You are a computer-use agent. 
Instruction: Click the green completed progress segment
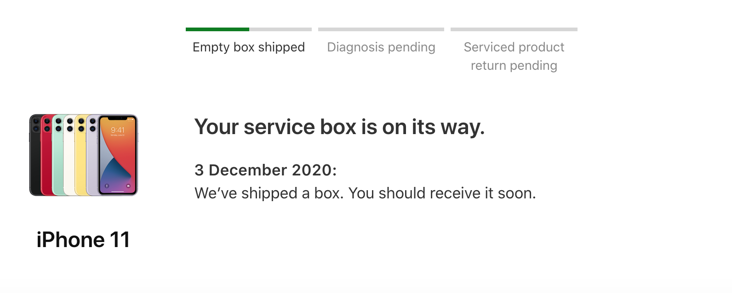[x=217, y=29]
